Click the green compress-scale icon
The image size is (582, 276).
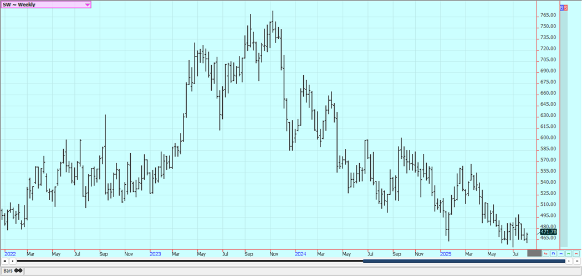click(569, 253)
